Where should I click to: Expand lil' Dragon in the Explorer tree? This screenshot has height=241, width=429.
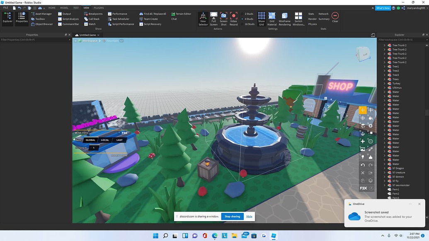pyautogui.click(x=385, y=168)
